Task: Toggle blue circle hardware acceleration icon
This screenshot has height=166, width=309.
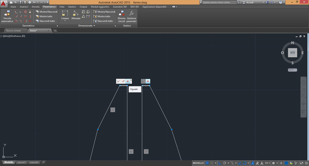Action: (x=286, y=163)
